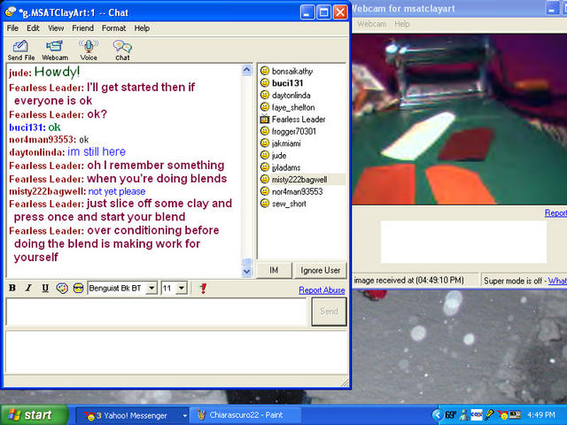Click the Send button
The height and width of the screenshot is (425, 567).
(x=329, y=311)
